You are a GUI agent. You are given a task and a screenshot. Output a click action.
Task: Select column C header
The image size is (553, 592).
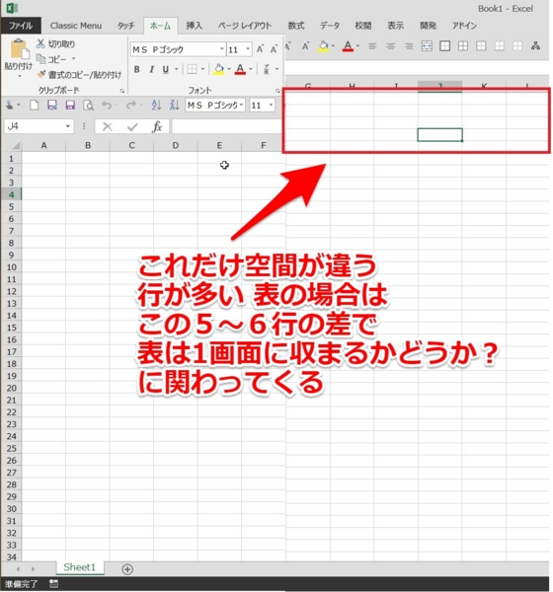tap(131, 145)
